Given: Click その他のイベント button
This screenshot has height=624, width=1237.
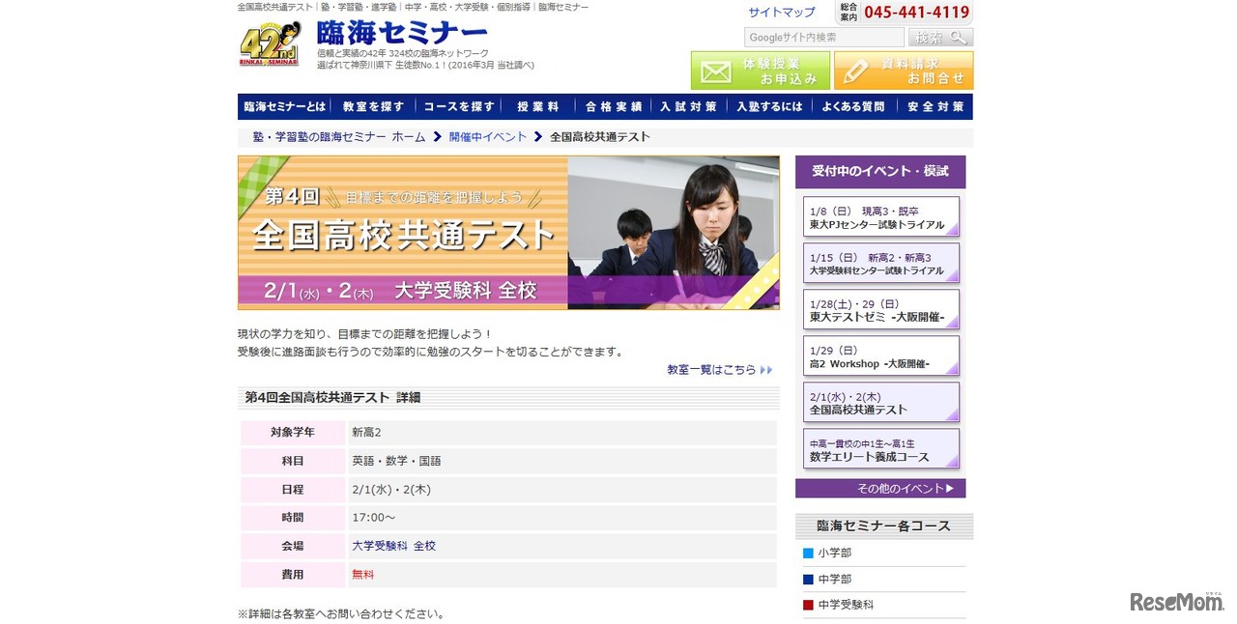Looking at the screenshot, I should pyautogui.click(x=880, y=489).
